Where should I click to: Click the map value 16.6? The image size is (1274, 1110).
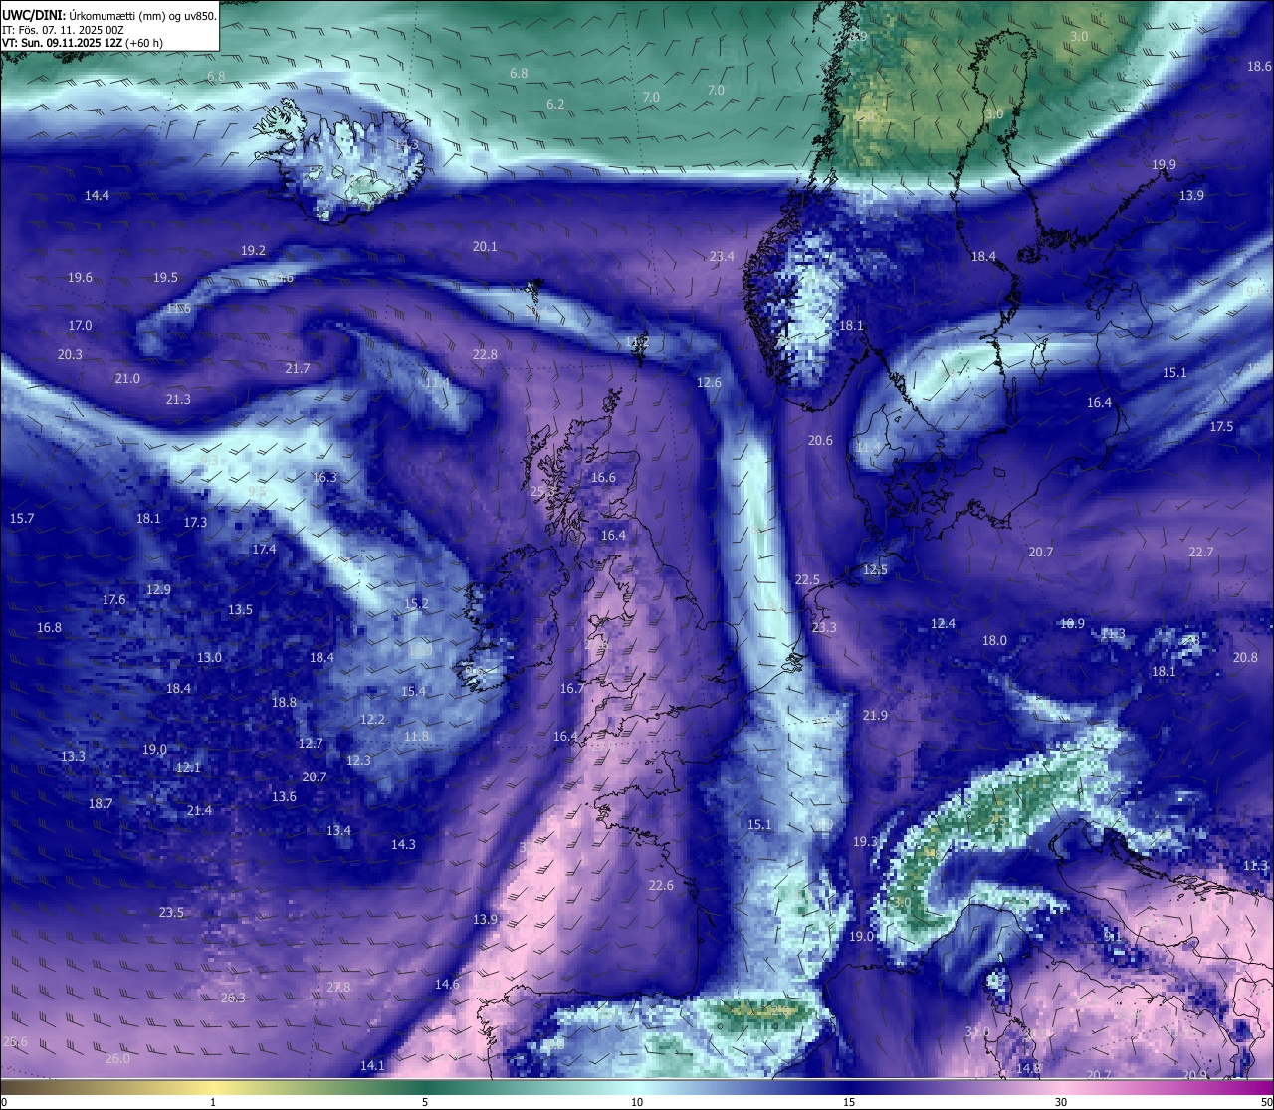point(603,478)
